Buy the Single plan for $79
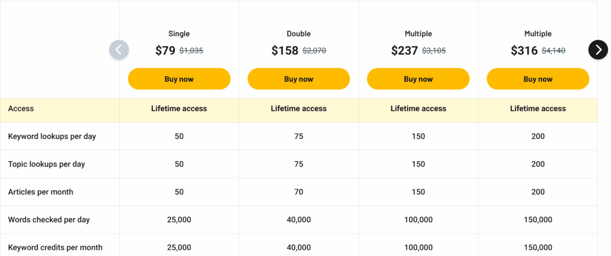 pyautogui.click(x=179, y=79)
